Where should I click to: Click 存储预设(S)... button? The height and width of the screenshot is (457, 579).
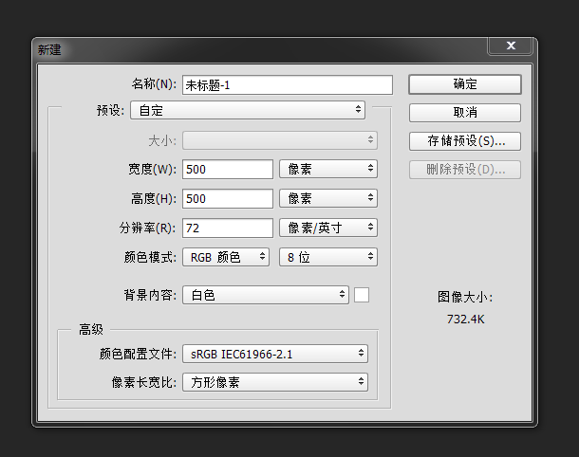[x=465, y=141]
